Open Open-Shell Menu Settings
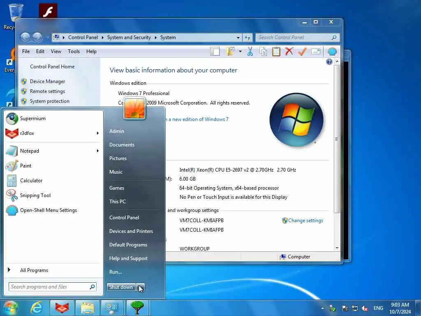This screenshot has height=316, width=421. click(x=54, y=210)
